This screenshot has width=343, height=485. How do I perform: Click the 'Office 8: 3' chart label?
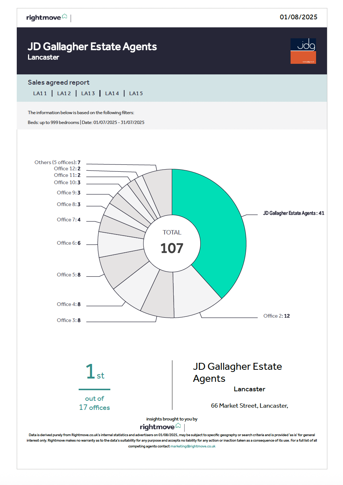[69, 204]
